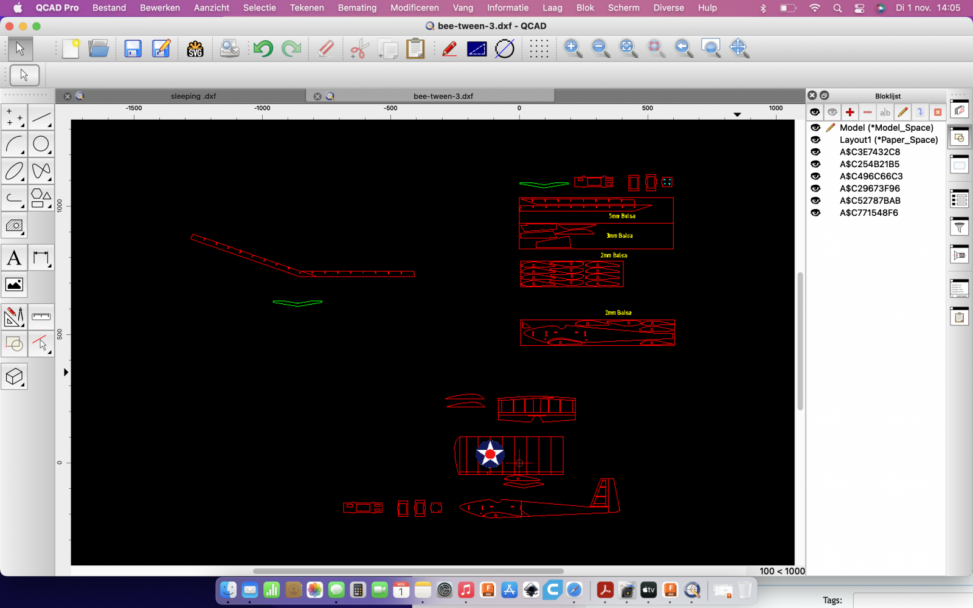Toggle visibility of block A$C3E7432C8
Viewport: 973px width, 608px height.
click(815, 152)
